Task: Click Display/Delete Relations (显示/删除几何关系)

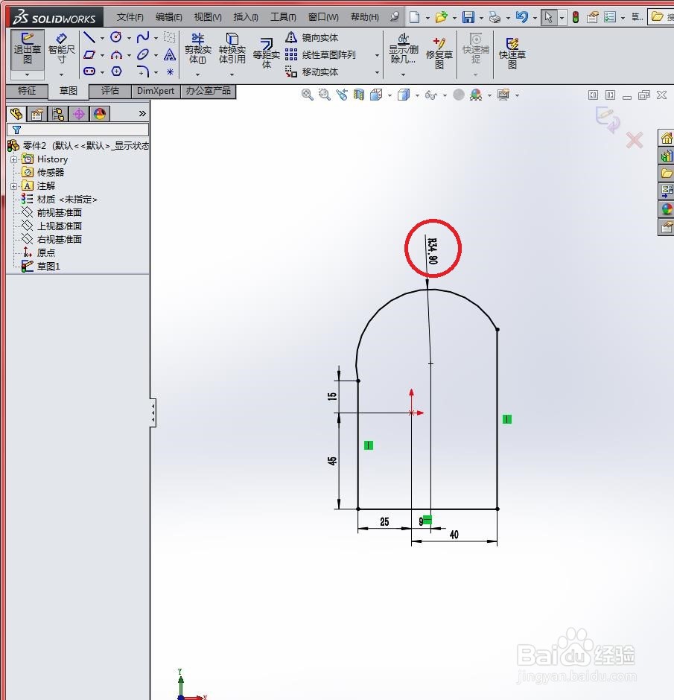Action: click(403, 49)
